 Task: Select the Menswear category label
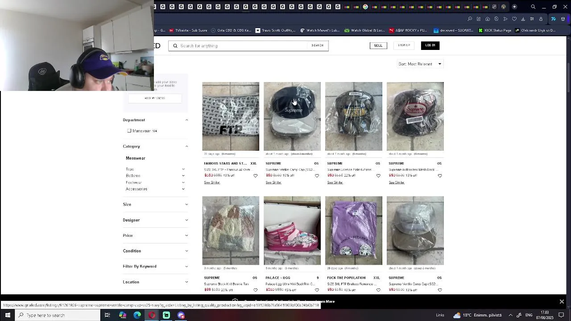tap(136, 158)
